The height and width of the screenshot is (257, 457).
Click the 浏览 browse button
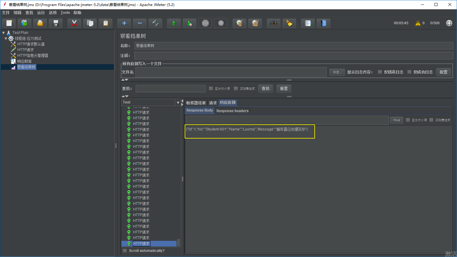point(337,72)
